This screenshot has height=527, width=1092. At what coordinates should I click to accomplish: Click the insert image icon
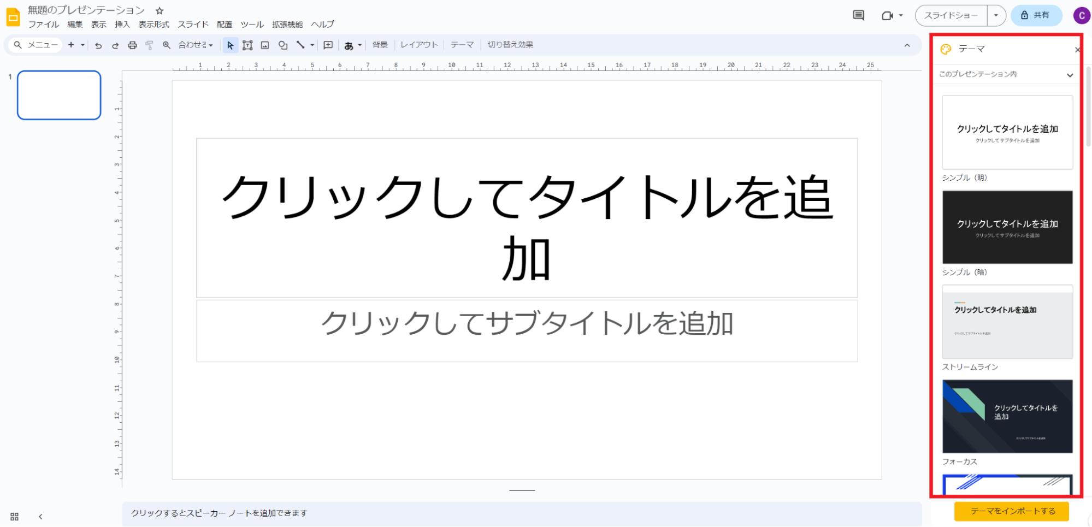pyautogui.click(x=265, y=45)
